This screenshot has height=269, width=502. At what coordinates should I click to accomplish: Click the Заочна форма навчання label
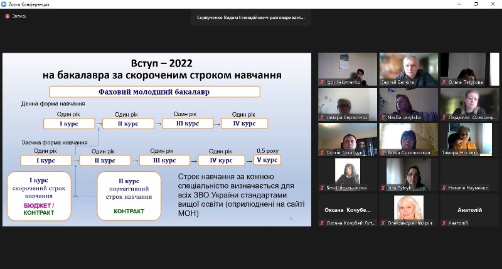[x=55, y=142]
